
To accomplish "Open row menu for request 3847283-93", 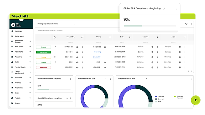I will click(82, 47).
